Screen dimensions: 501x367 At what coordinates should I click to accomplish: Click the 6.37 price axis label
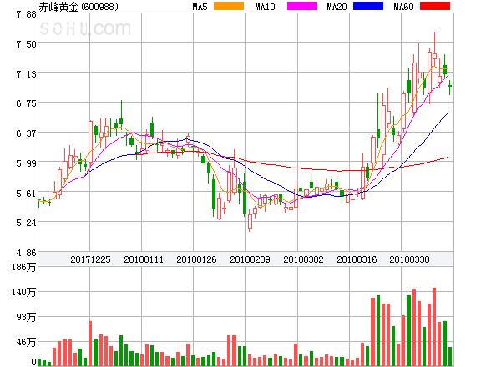coord(26,133)
